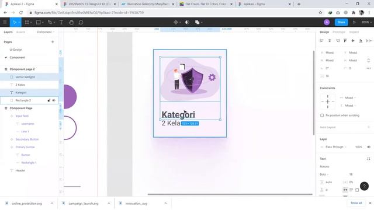Open the Component page dropdown
This screenshot has height=210, width=374.
point(46,32)
